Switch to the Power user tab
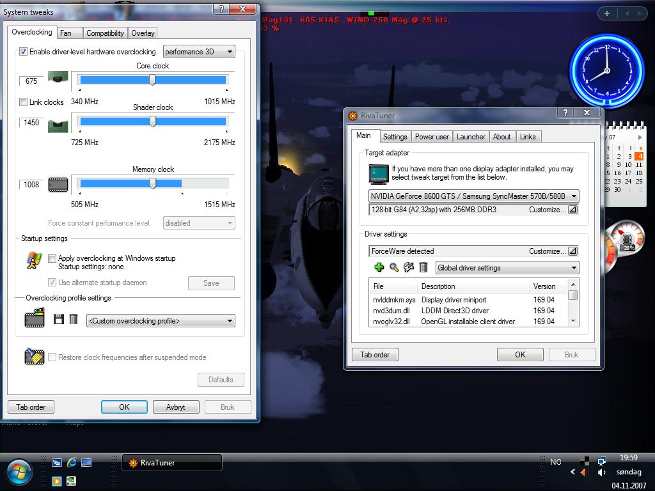The image size is (655, 491). (x=432, y=137)
